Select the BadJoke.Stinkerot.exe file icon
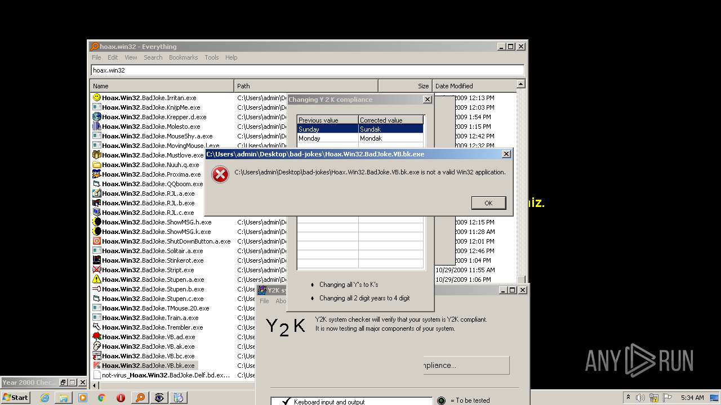Image resolution: width=721 pixels, height=405 pixels. (x=97, y=260)
